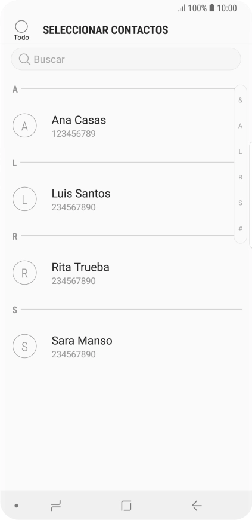252x520 pixels.
Task: Check the battery icon in status bar
Action: click(x=212, y=8)
